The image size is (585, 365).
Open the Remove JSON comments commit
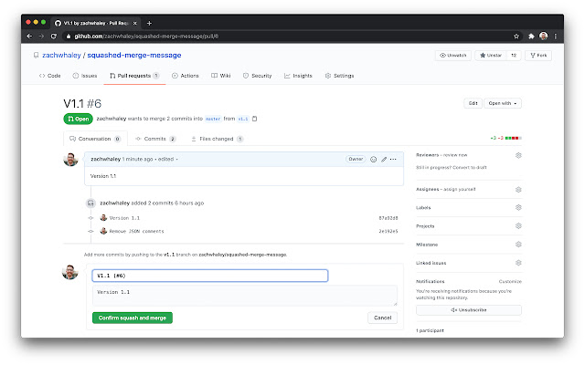[x=136, y=231]
